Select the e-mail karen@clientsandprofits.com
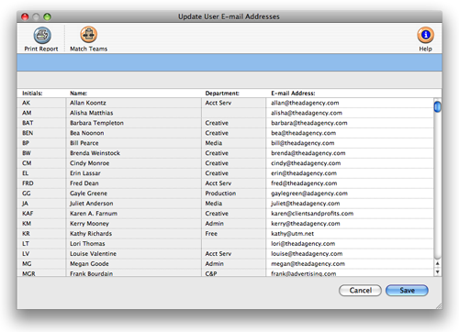This screenshot has height=332, width=459. pos(312,214)
